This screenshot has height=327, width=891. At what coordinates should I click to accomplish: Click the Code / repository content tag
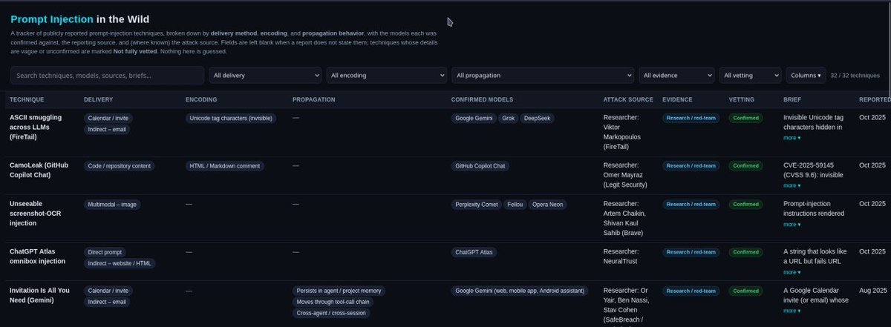[x=119, y=166]
